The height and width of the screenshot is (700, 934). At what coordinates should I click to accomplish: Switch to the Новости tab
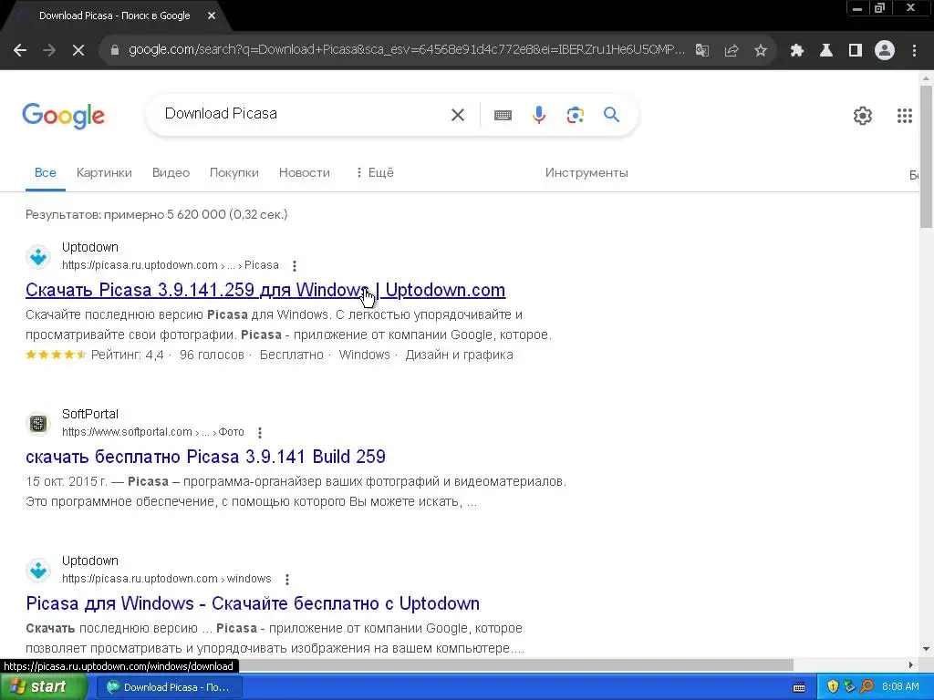(x=305, y=172)
